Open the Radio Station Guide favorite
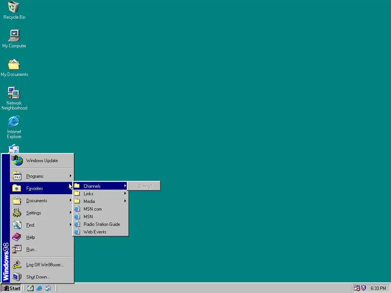The width and height of the screenshot is (391, 293). 100,224
